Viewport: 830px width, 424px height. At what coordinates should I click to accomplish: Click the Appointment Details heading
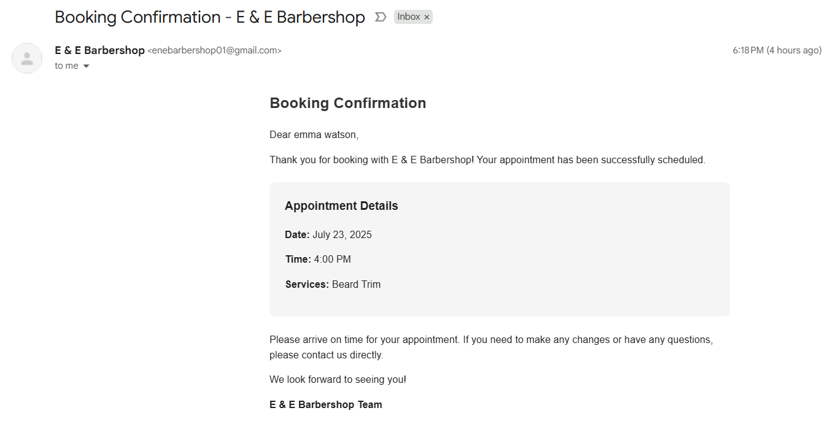[341, 206]
